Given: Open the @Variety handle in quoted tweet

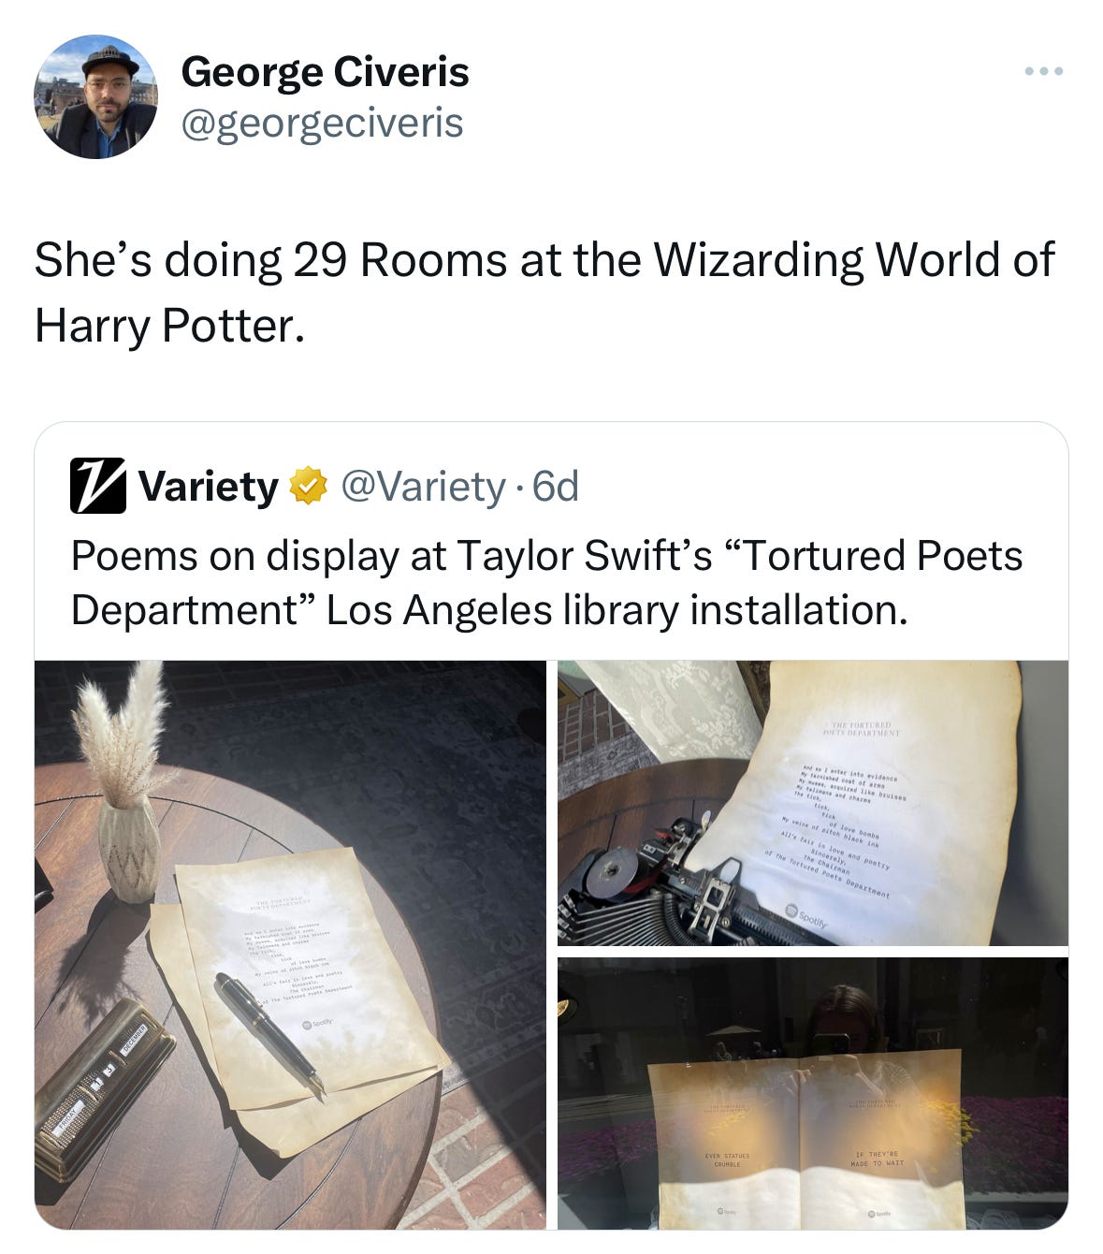Looking at the screenshot, I should (x=423, y=487).
